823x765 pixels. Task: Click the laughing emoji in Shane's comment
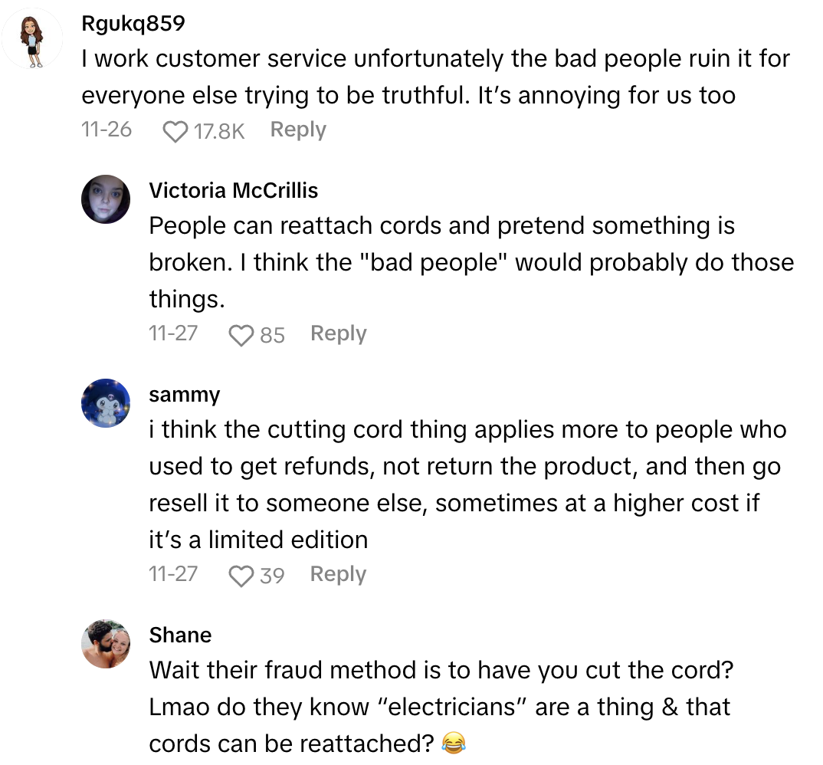pos(454,744)
